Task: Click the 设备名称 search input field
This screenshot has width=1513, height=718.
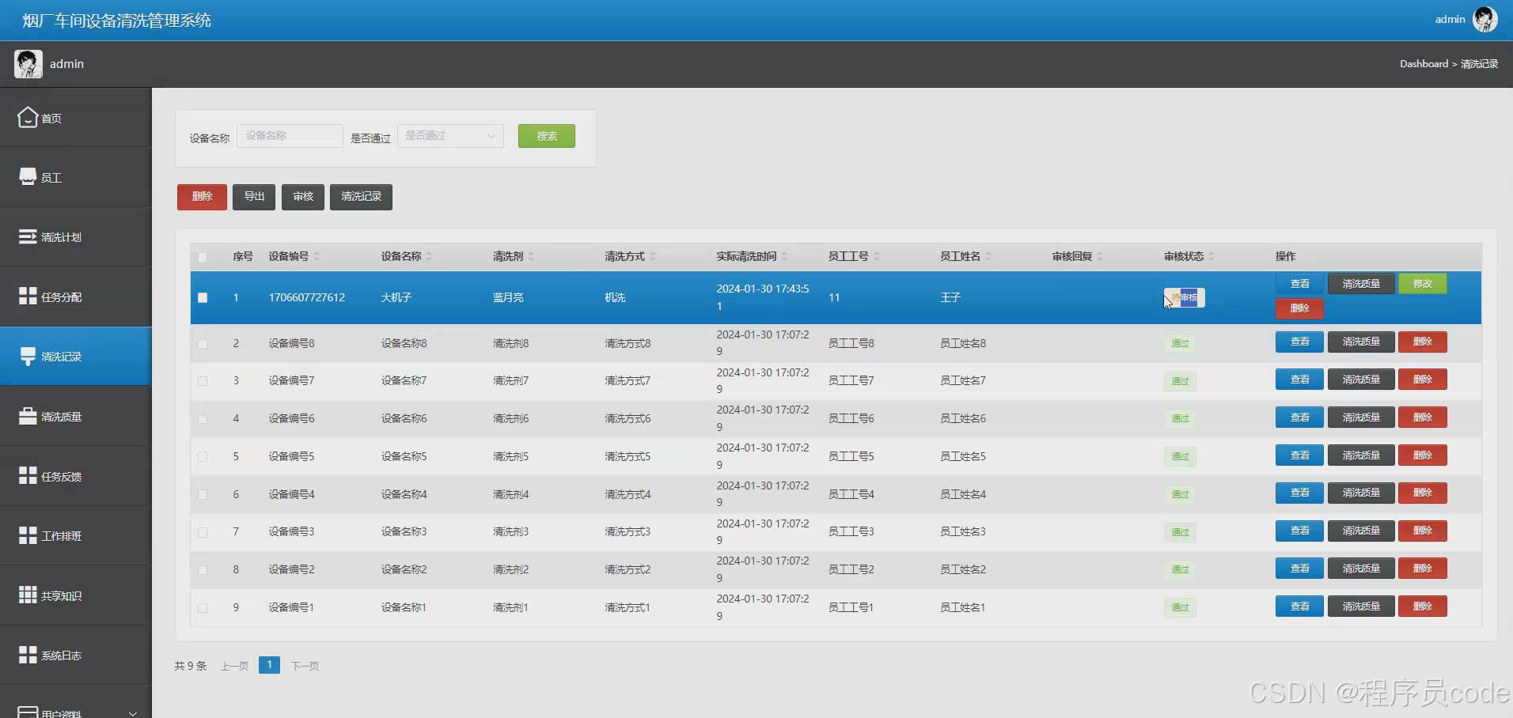Action: point(290,136)
